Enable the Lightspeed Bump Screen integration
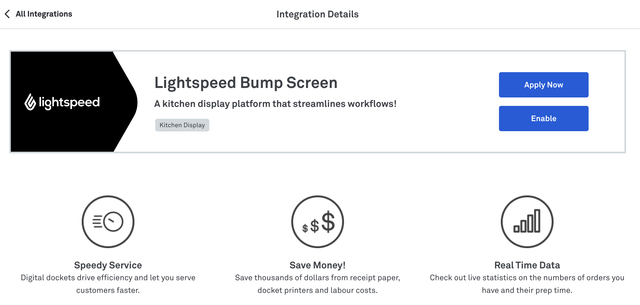 pos(544,119)
